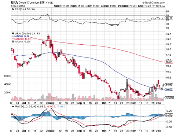The width and height of the screenshot is (176, 133).
Task: Click the Dec label on price chart axis
Action: (158, 103)
